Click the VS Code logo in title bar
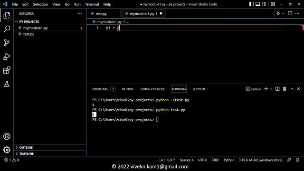The width and height of the screenshot is (304, 171). pyautogui.click(x=5, y=4)
